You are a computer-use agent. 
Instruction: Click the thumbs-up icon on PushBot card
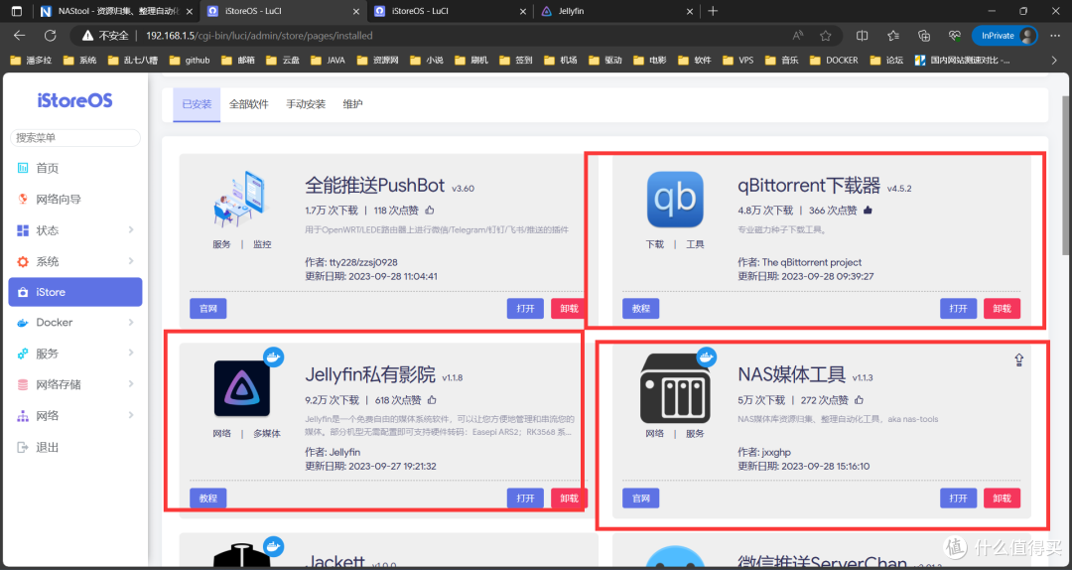[430, 210]
